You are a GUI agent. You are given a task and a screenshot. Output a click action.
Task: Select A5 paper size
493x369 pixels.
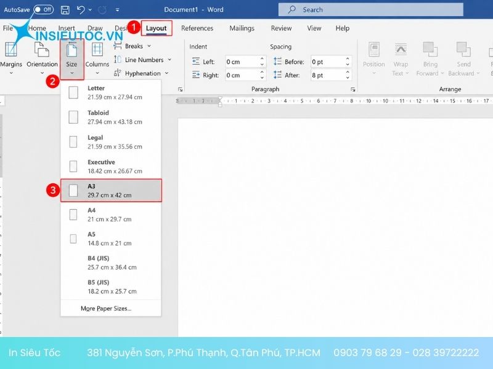[111, 239]
